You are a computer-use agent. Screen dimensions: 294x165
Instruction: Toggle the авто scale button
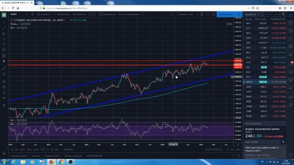coord(238,149)
